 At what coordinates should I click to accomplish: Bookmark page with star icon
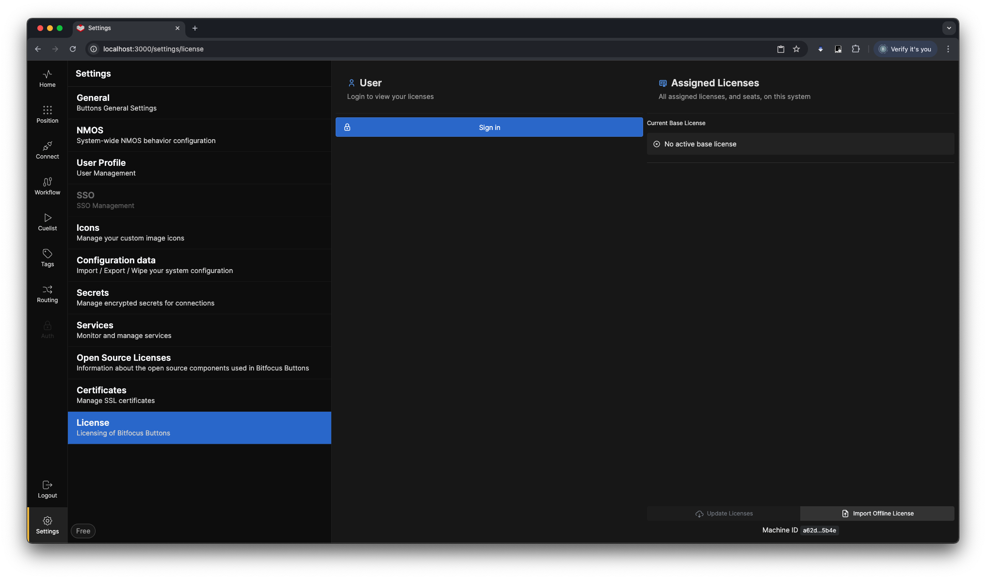pos(796,49)
